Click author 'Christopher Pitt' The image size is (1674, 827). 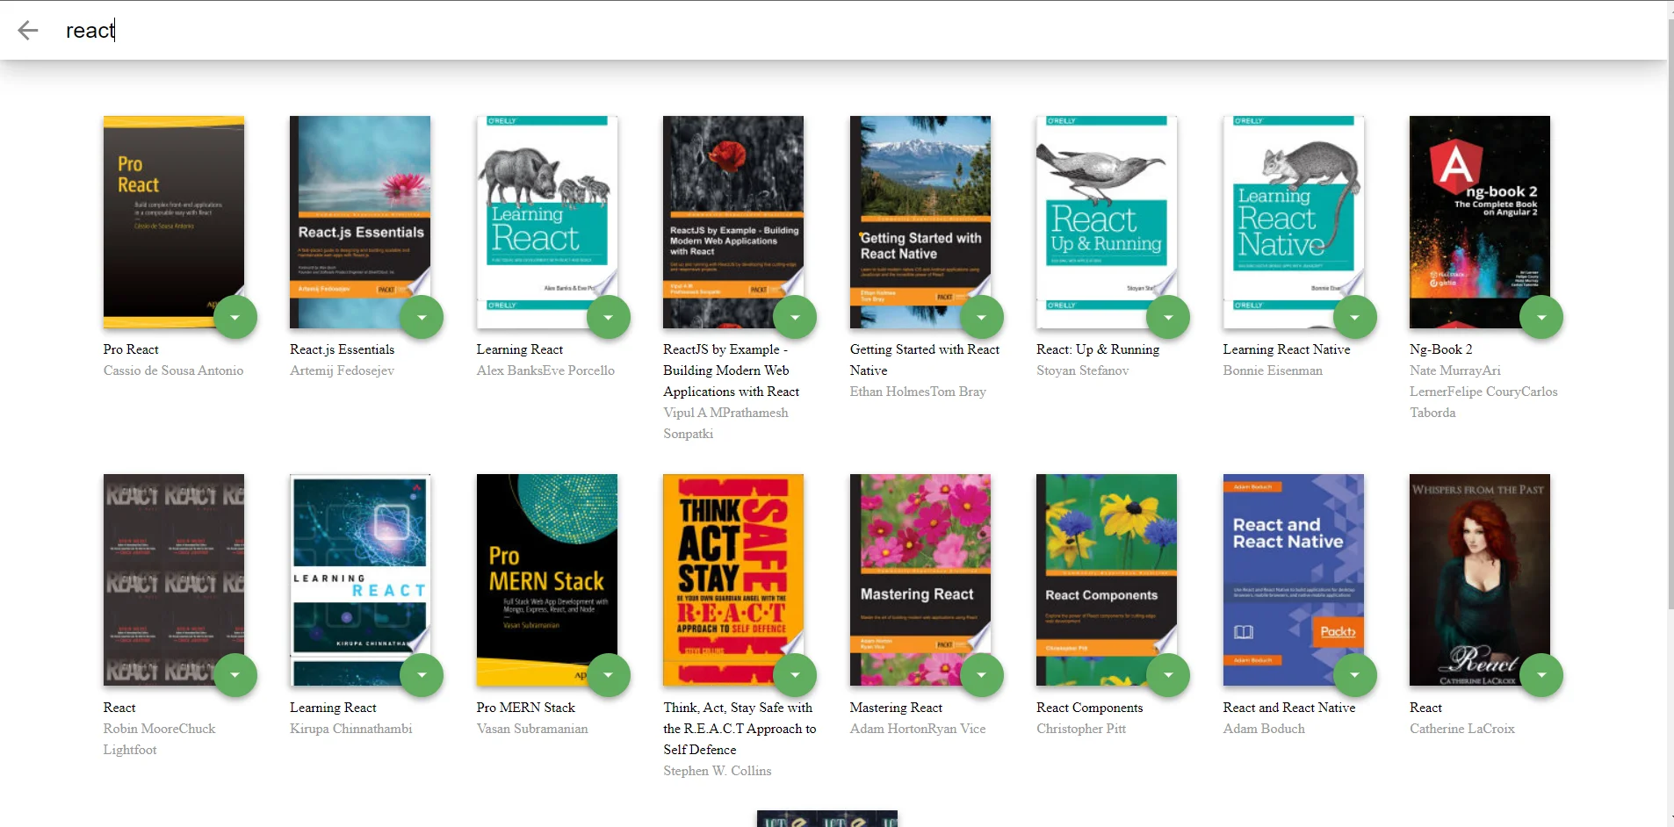pos(1081,729)
